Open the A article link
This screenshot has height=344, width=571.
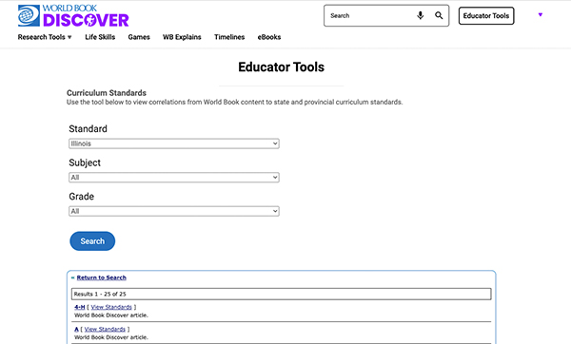coord(76,330)
